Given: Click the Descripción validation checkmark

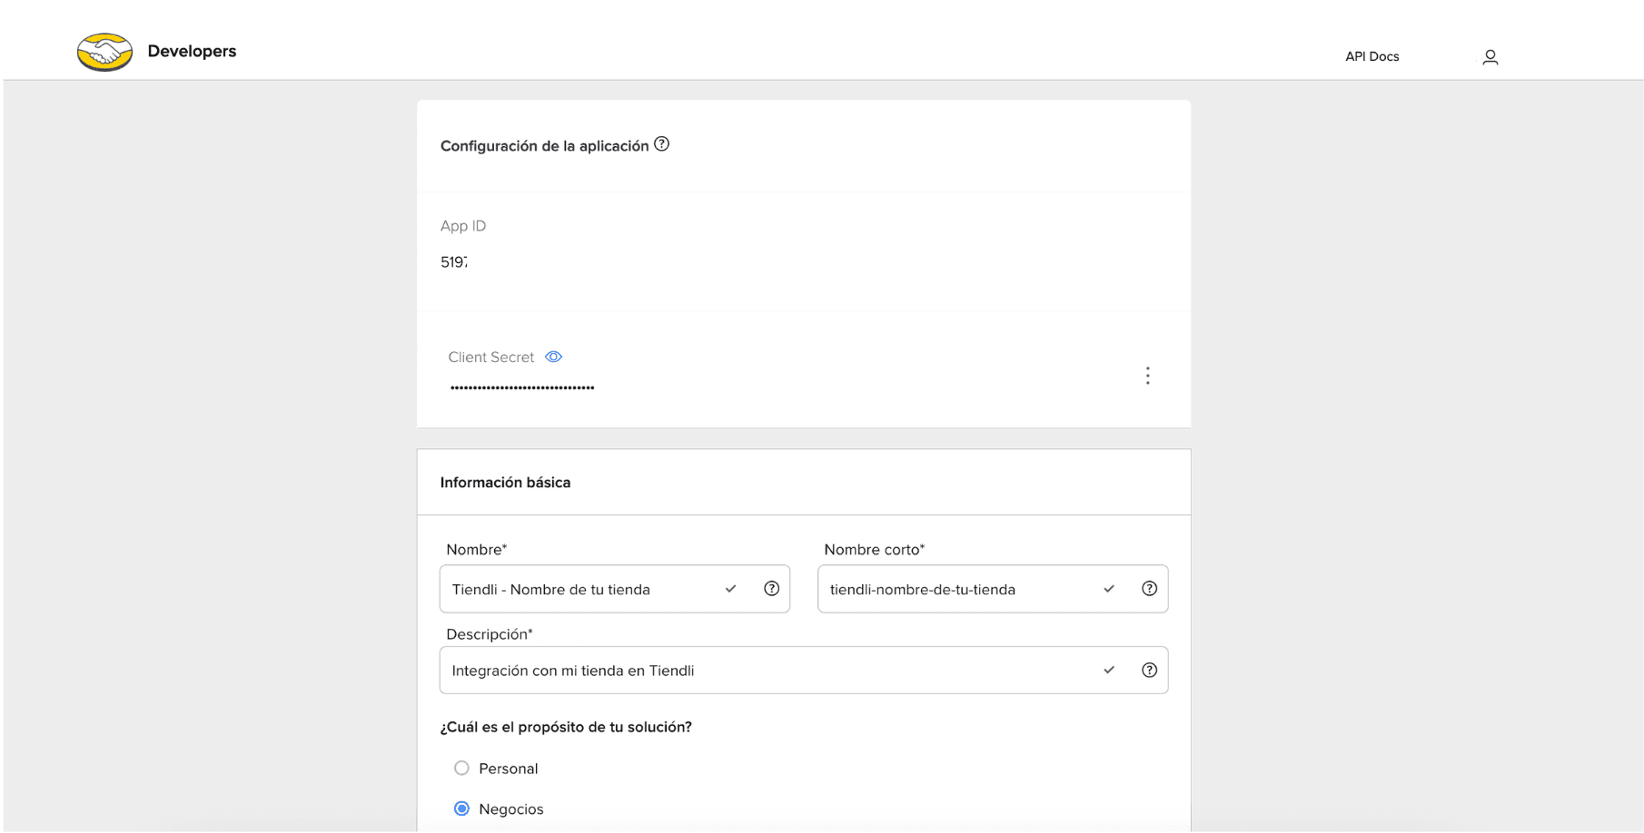Looking at the screenshot, I should point(1108,670).
